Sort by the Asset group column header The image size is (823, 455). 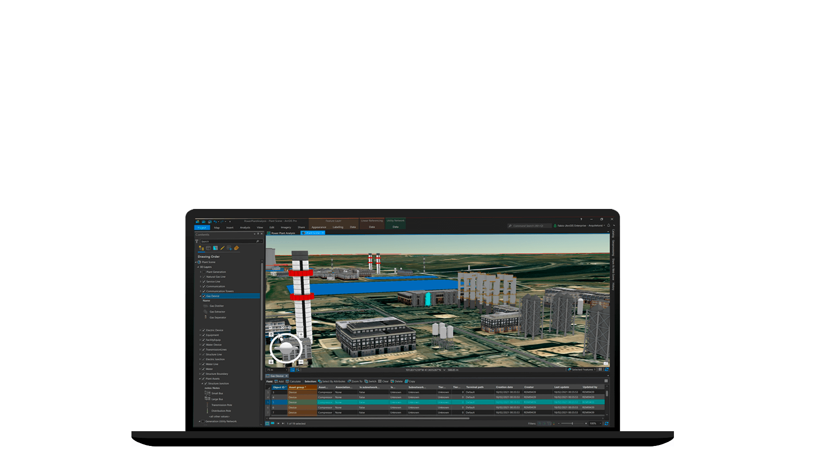click(302, 387)
